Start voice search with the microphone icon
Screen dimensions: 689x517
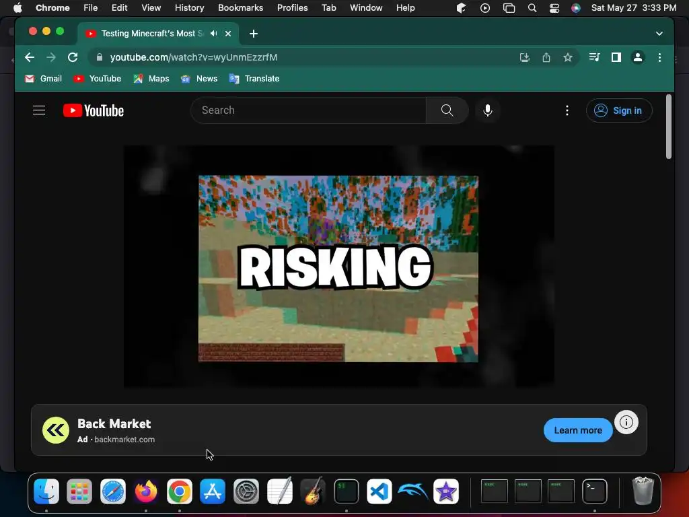coord(487,110)
